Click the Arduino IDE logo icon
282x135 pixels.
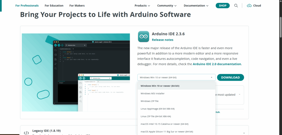click(143, 37)
